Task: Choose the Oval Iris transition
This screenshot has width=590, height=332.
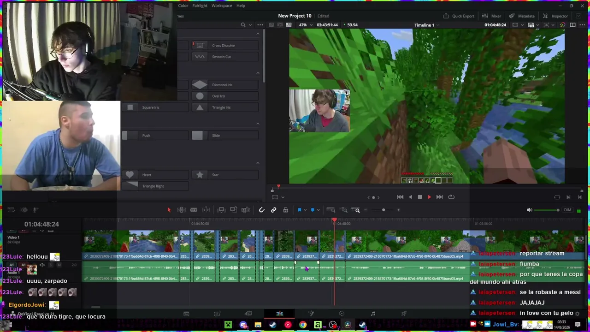Action: coord(225,96)
